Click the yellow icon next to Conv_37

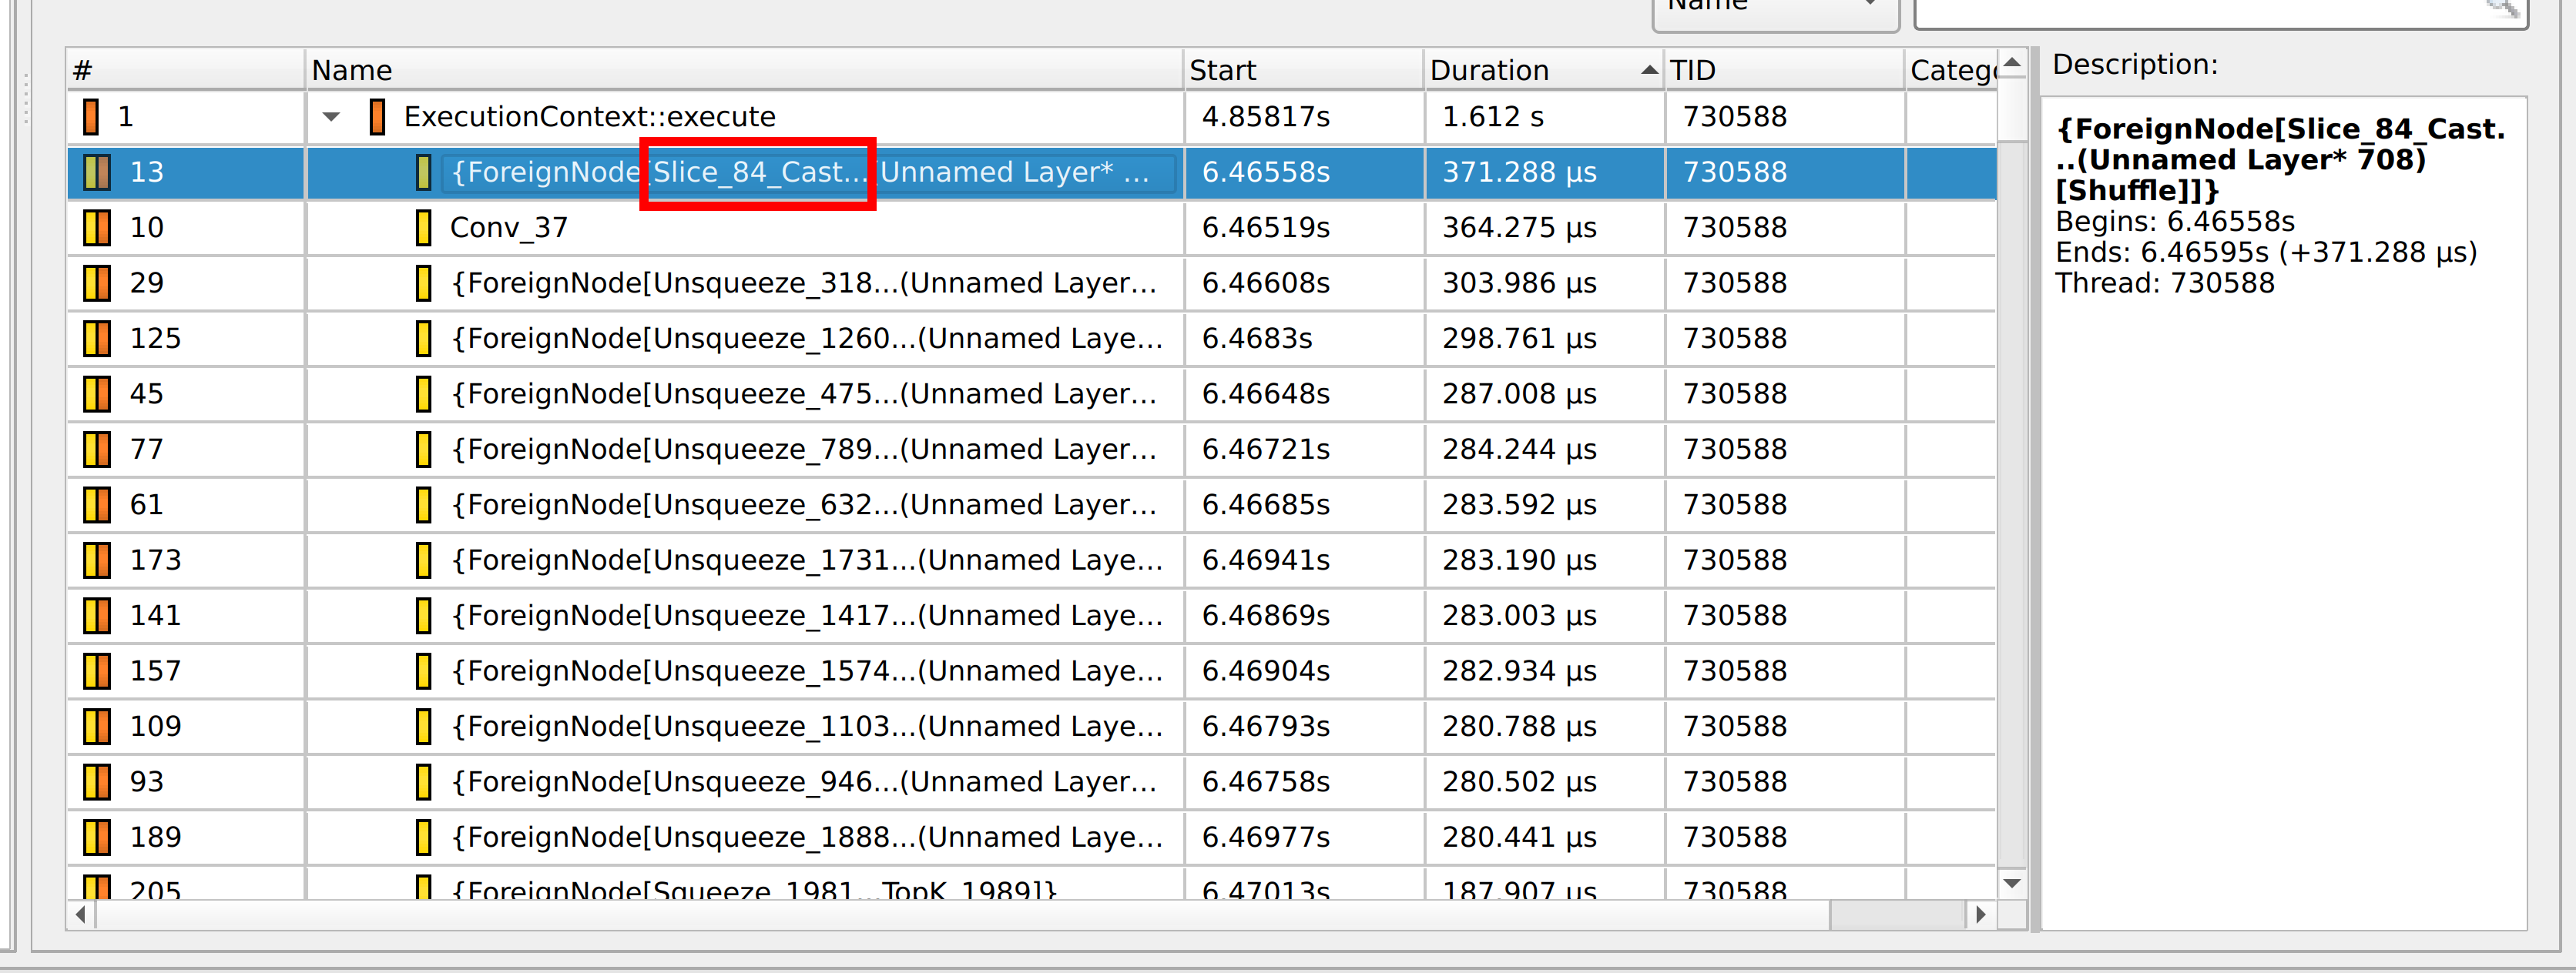click(x=423, y=228)
